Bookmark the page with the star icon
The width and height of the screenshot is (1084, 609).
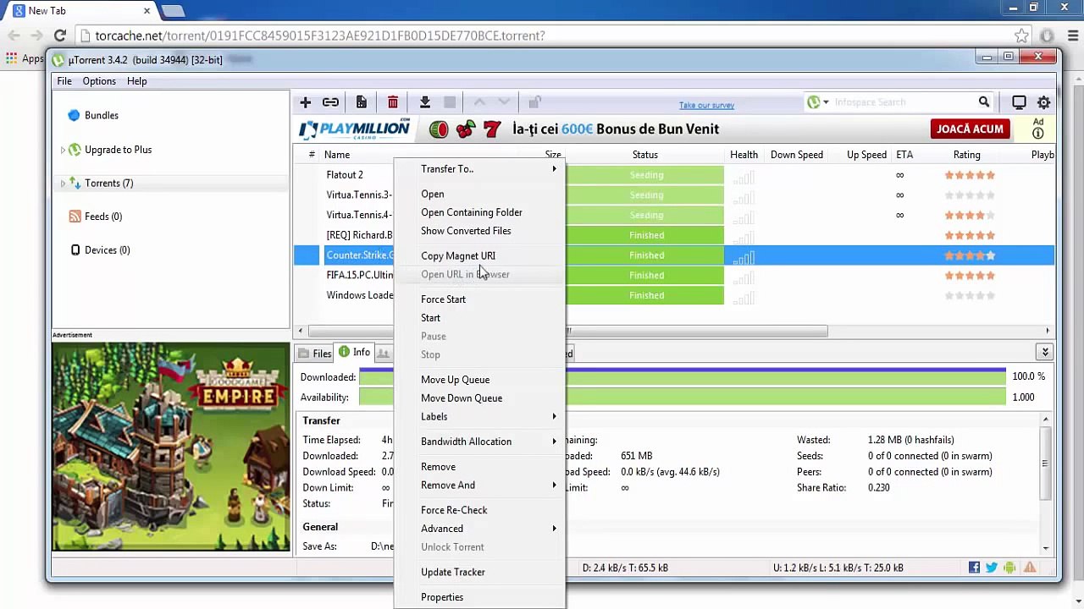point(1022,36)
